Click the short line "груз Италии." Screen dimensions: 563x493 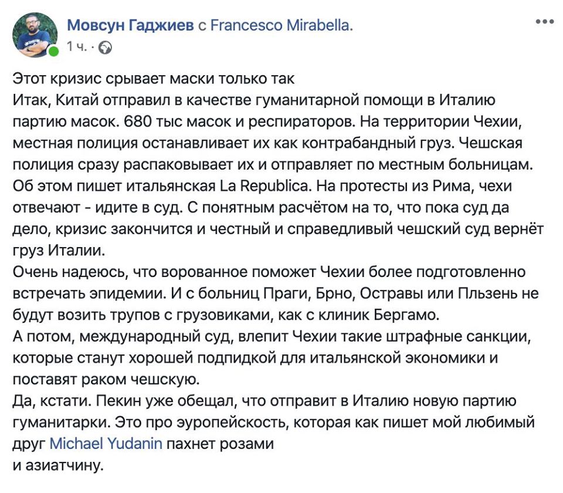point(59,251)
